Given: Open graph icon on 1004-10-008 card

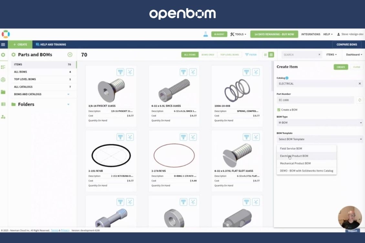Looking at the screenshot, I should [256, 72].
